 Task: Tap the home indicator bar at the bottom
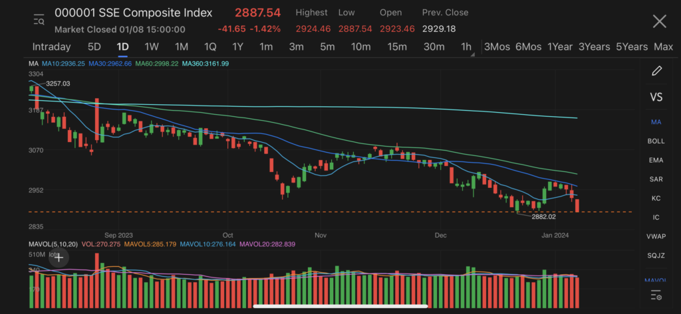click(x=340, y=306)
